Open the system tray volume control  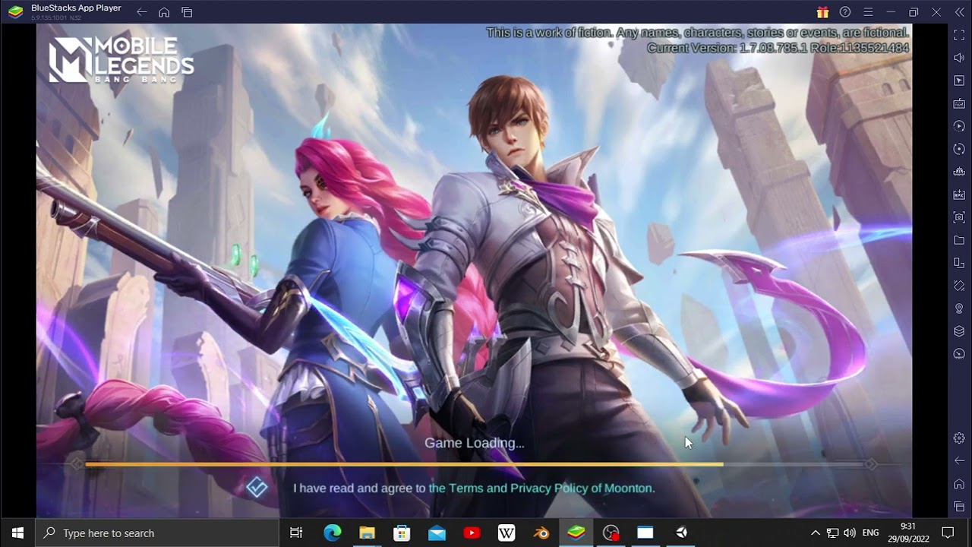849,533
